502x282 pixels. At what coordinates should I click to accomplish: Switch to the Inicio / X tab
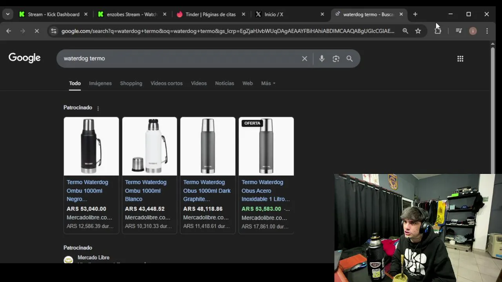pos(289,14)
